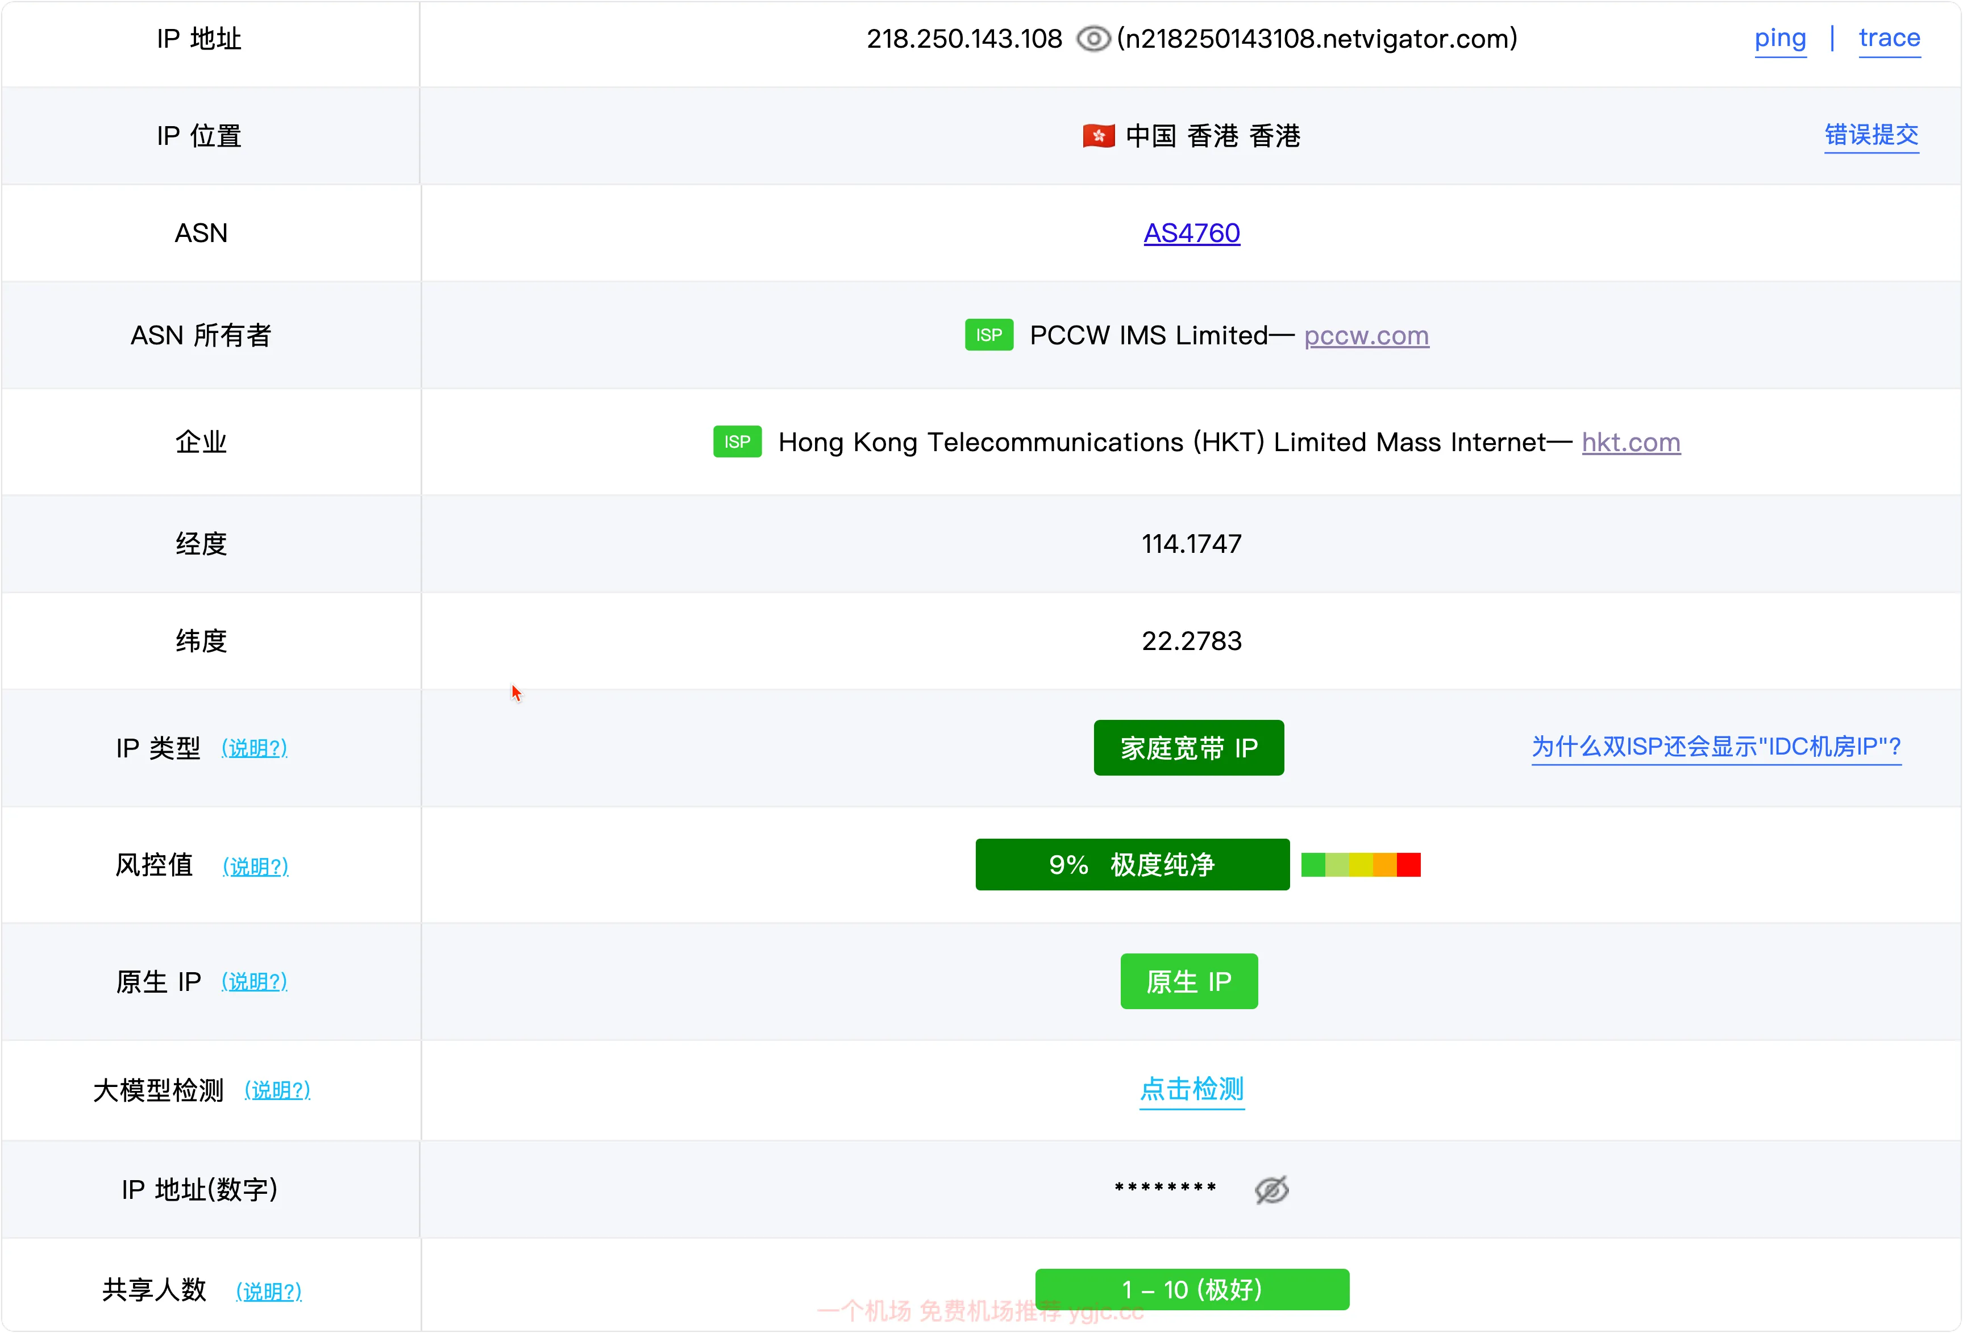Image resolution: width=1963 pixels, height=1333 pixels.
Task: Open the ping link
Action: click(1779, 38)
